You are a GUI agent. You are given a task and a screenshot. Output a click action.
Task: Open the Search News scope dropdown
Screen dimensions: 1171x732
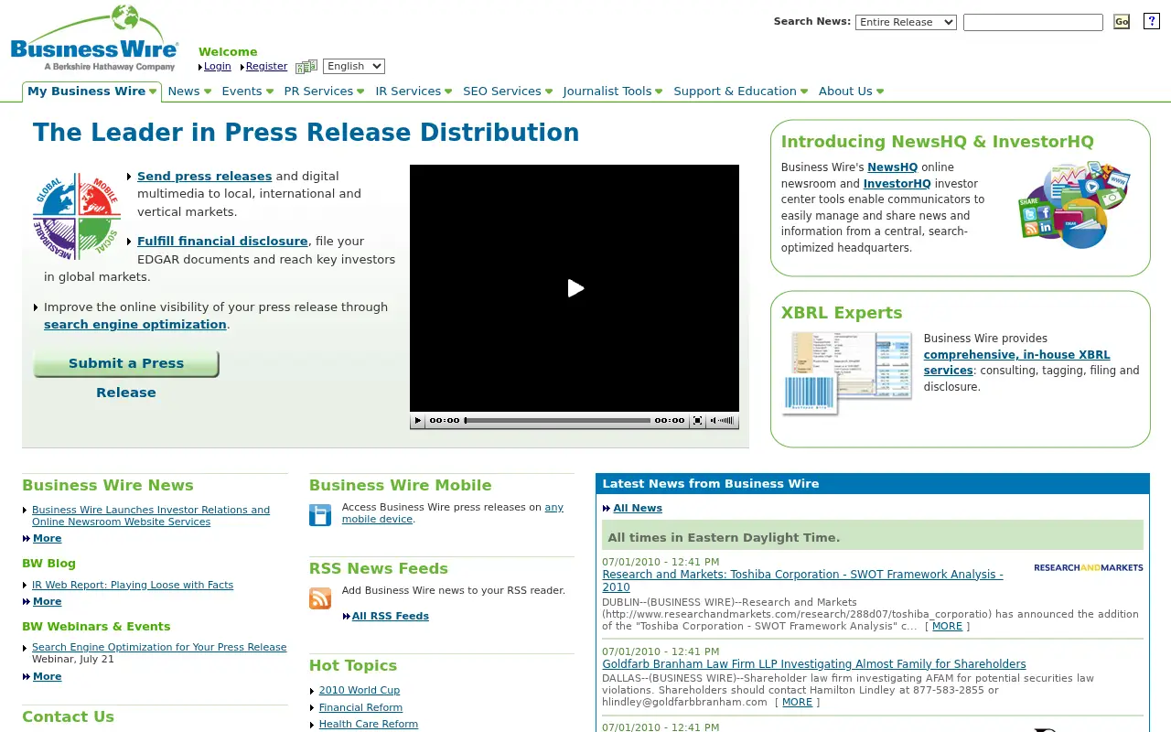point(906,22)
